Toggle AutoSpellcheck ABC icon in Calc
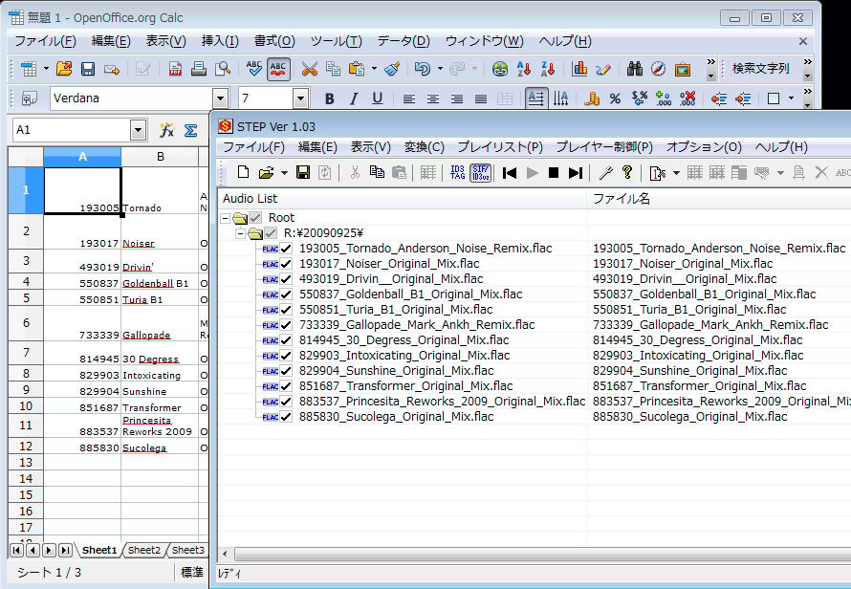This screenshot has width=851, height=589. pyautogui.click(x=278, y=69)
